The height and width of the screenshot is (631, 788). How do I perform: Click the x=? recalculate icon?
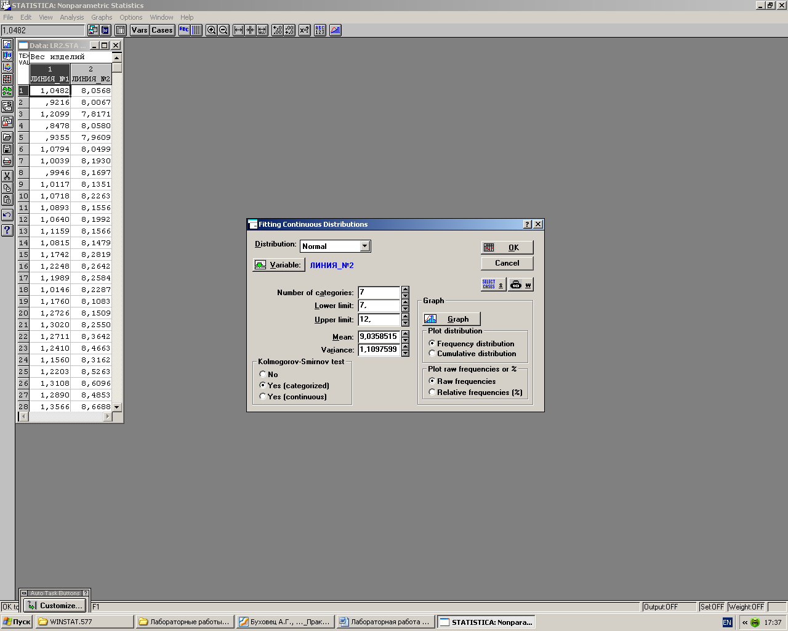pyautogui.click(x=304, y=30)
